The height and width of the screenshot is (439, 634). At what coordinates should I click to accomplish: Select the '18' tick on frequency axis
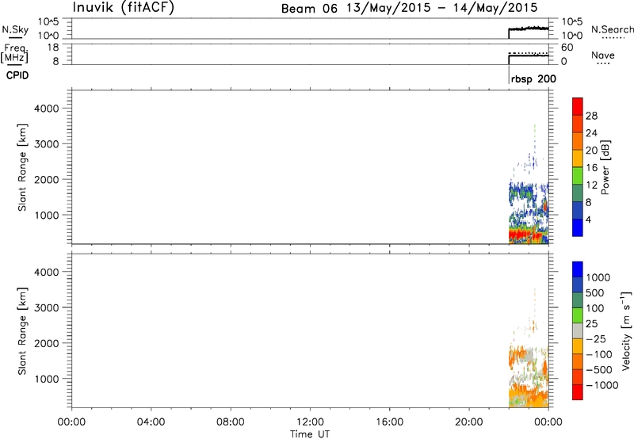pos(53,48)
